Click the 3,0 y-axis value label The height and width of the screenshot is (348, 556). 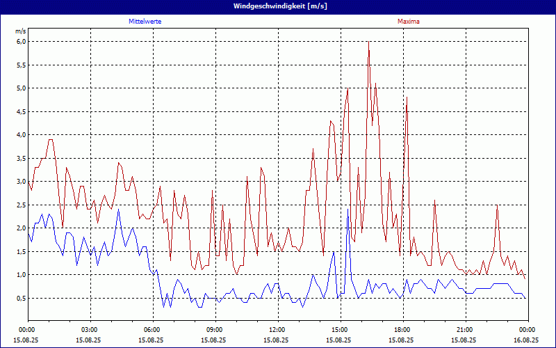[21, 182]
